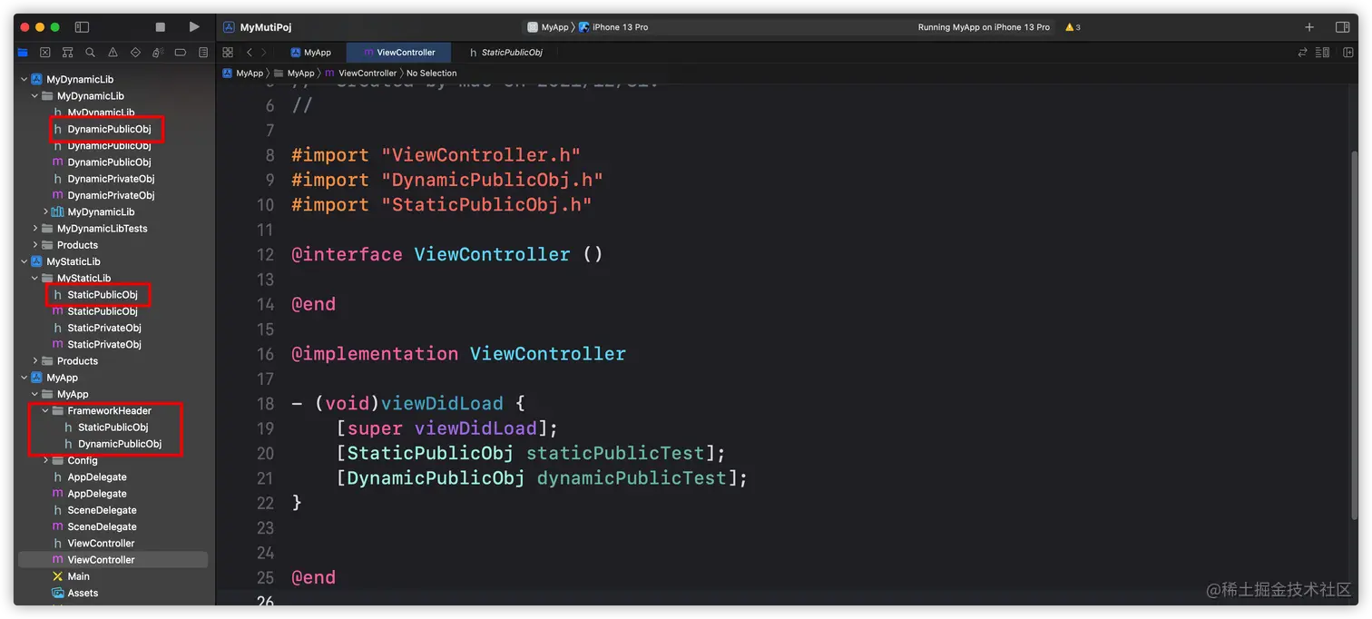Toggle the inspector panel at top right
The height and width of the screenshot is (619, 1372).
[x=1343, y=27]
